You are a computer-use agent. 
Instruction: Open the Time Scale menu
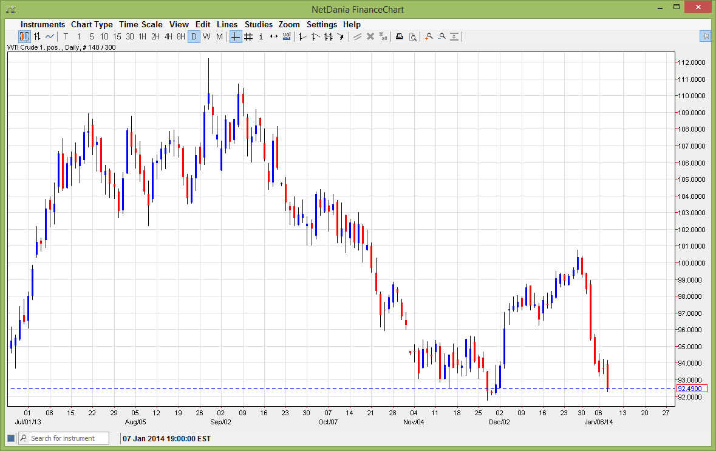point(140,24)
